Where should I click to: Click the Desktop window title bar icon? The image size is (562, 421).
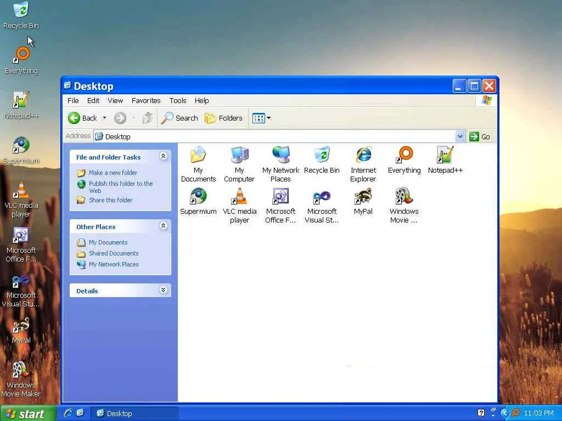(68, 85)
